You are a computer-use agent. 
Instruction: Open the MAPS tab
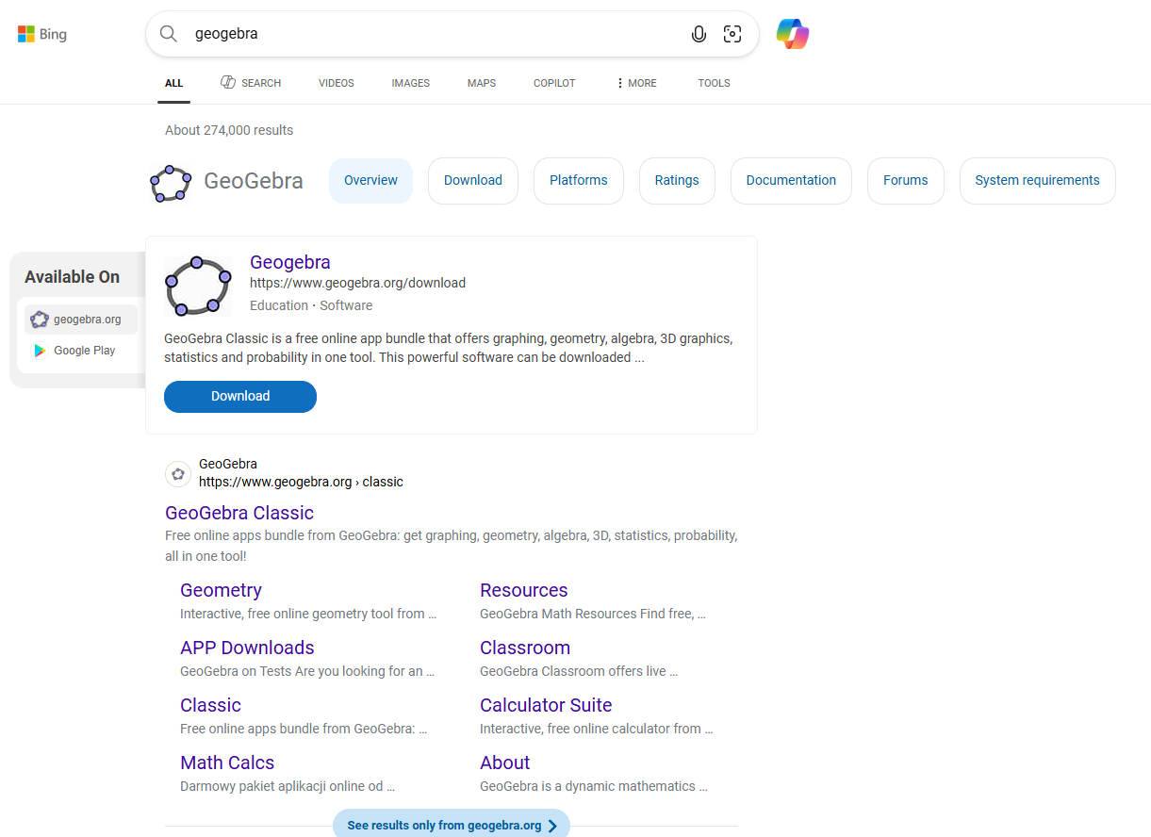[x=482, y=83]
